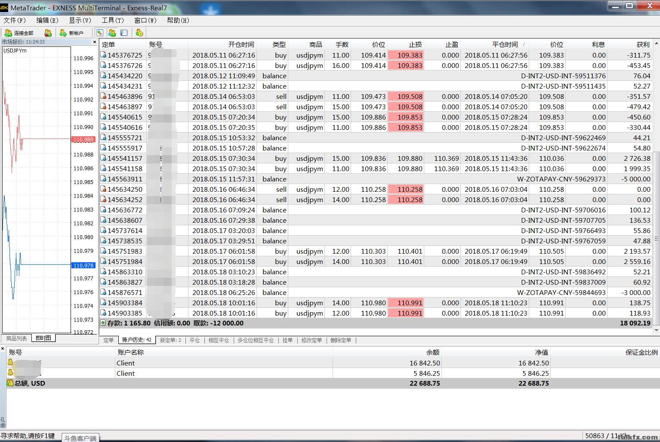
Task: Click account icon in row with balance 16 842.50
Action: click(11, 362)
